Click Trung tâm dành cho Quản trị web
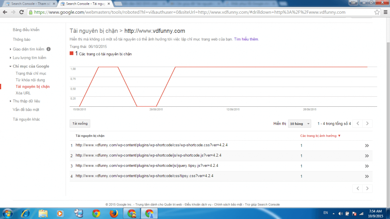Viewport: 390px width, 219px height. point(158,205)
